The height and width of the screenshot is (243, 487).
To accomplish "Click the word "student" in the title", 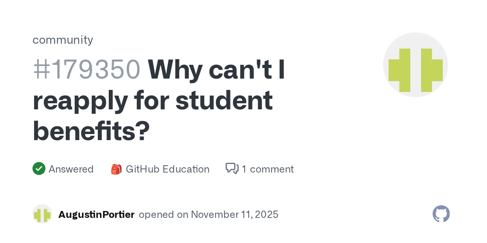I will click(x=224, y=100).
